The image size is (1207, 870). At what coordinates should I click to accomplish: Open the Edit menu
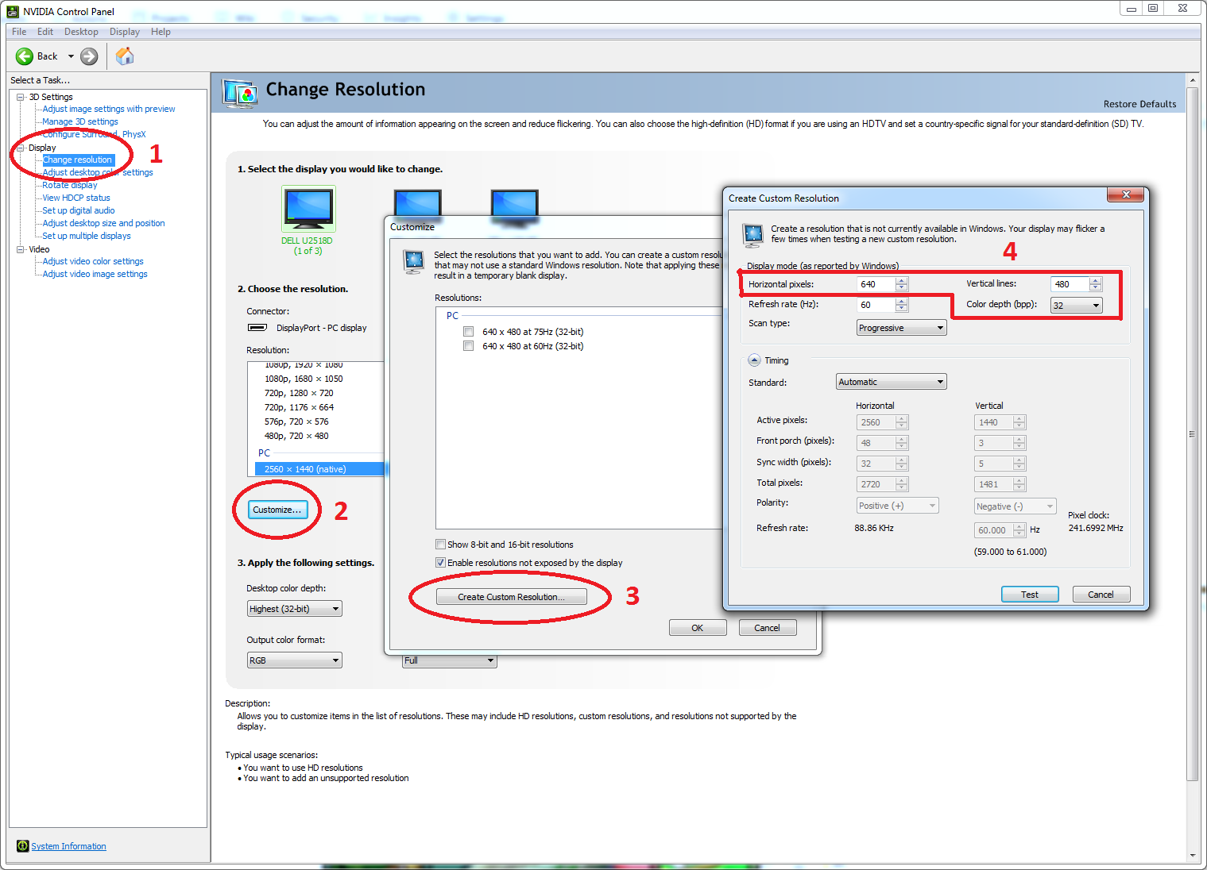pos(45,32)
